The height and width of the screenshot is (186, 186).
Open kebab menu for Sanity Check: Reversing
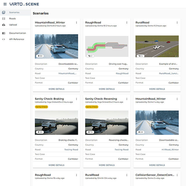pos(127,99)
